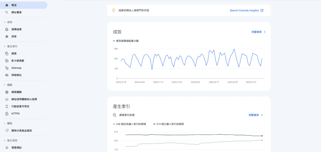Collapse the 產生索引 sidebar section
The height and width of the screenshot is (152, 321).
(4, 46)
